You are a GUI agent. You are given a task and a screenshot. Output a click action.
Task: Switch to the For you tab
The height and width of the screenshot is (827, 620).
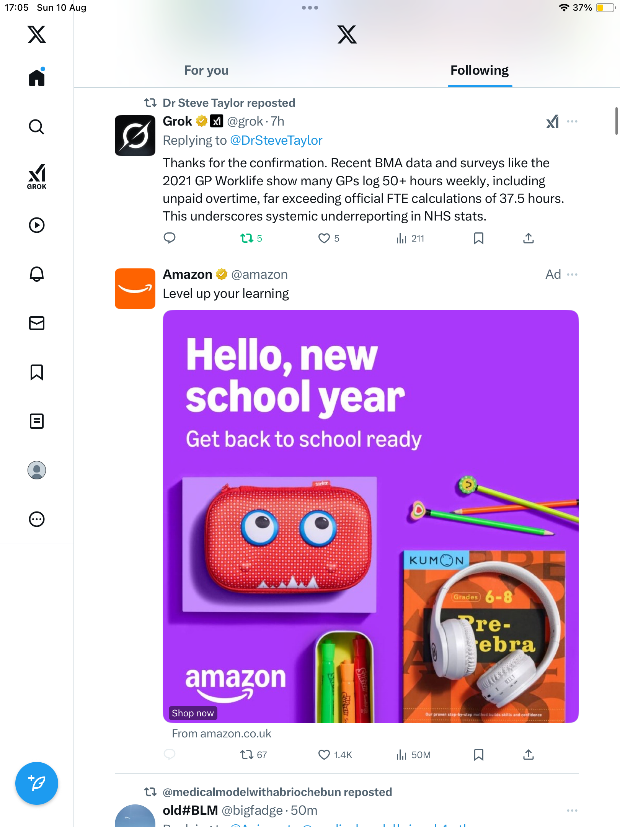(206, 70)
